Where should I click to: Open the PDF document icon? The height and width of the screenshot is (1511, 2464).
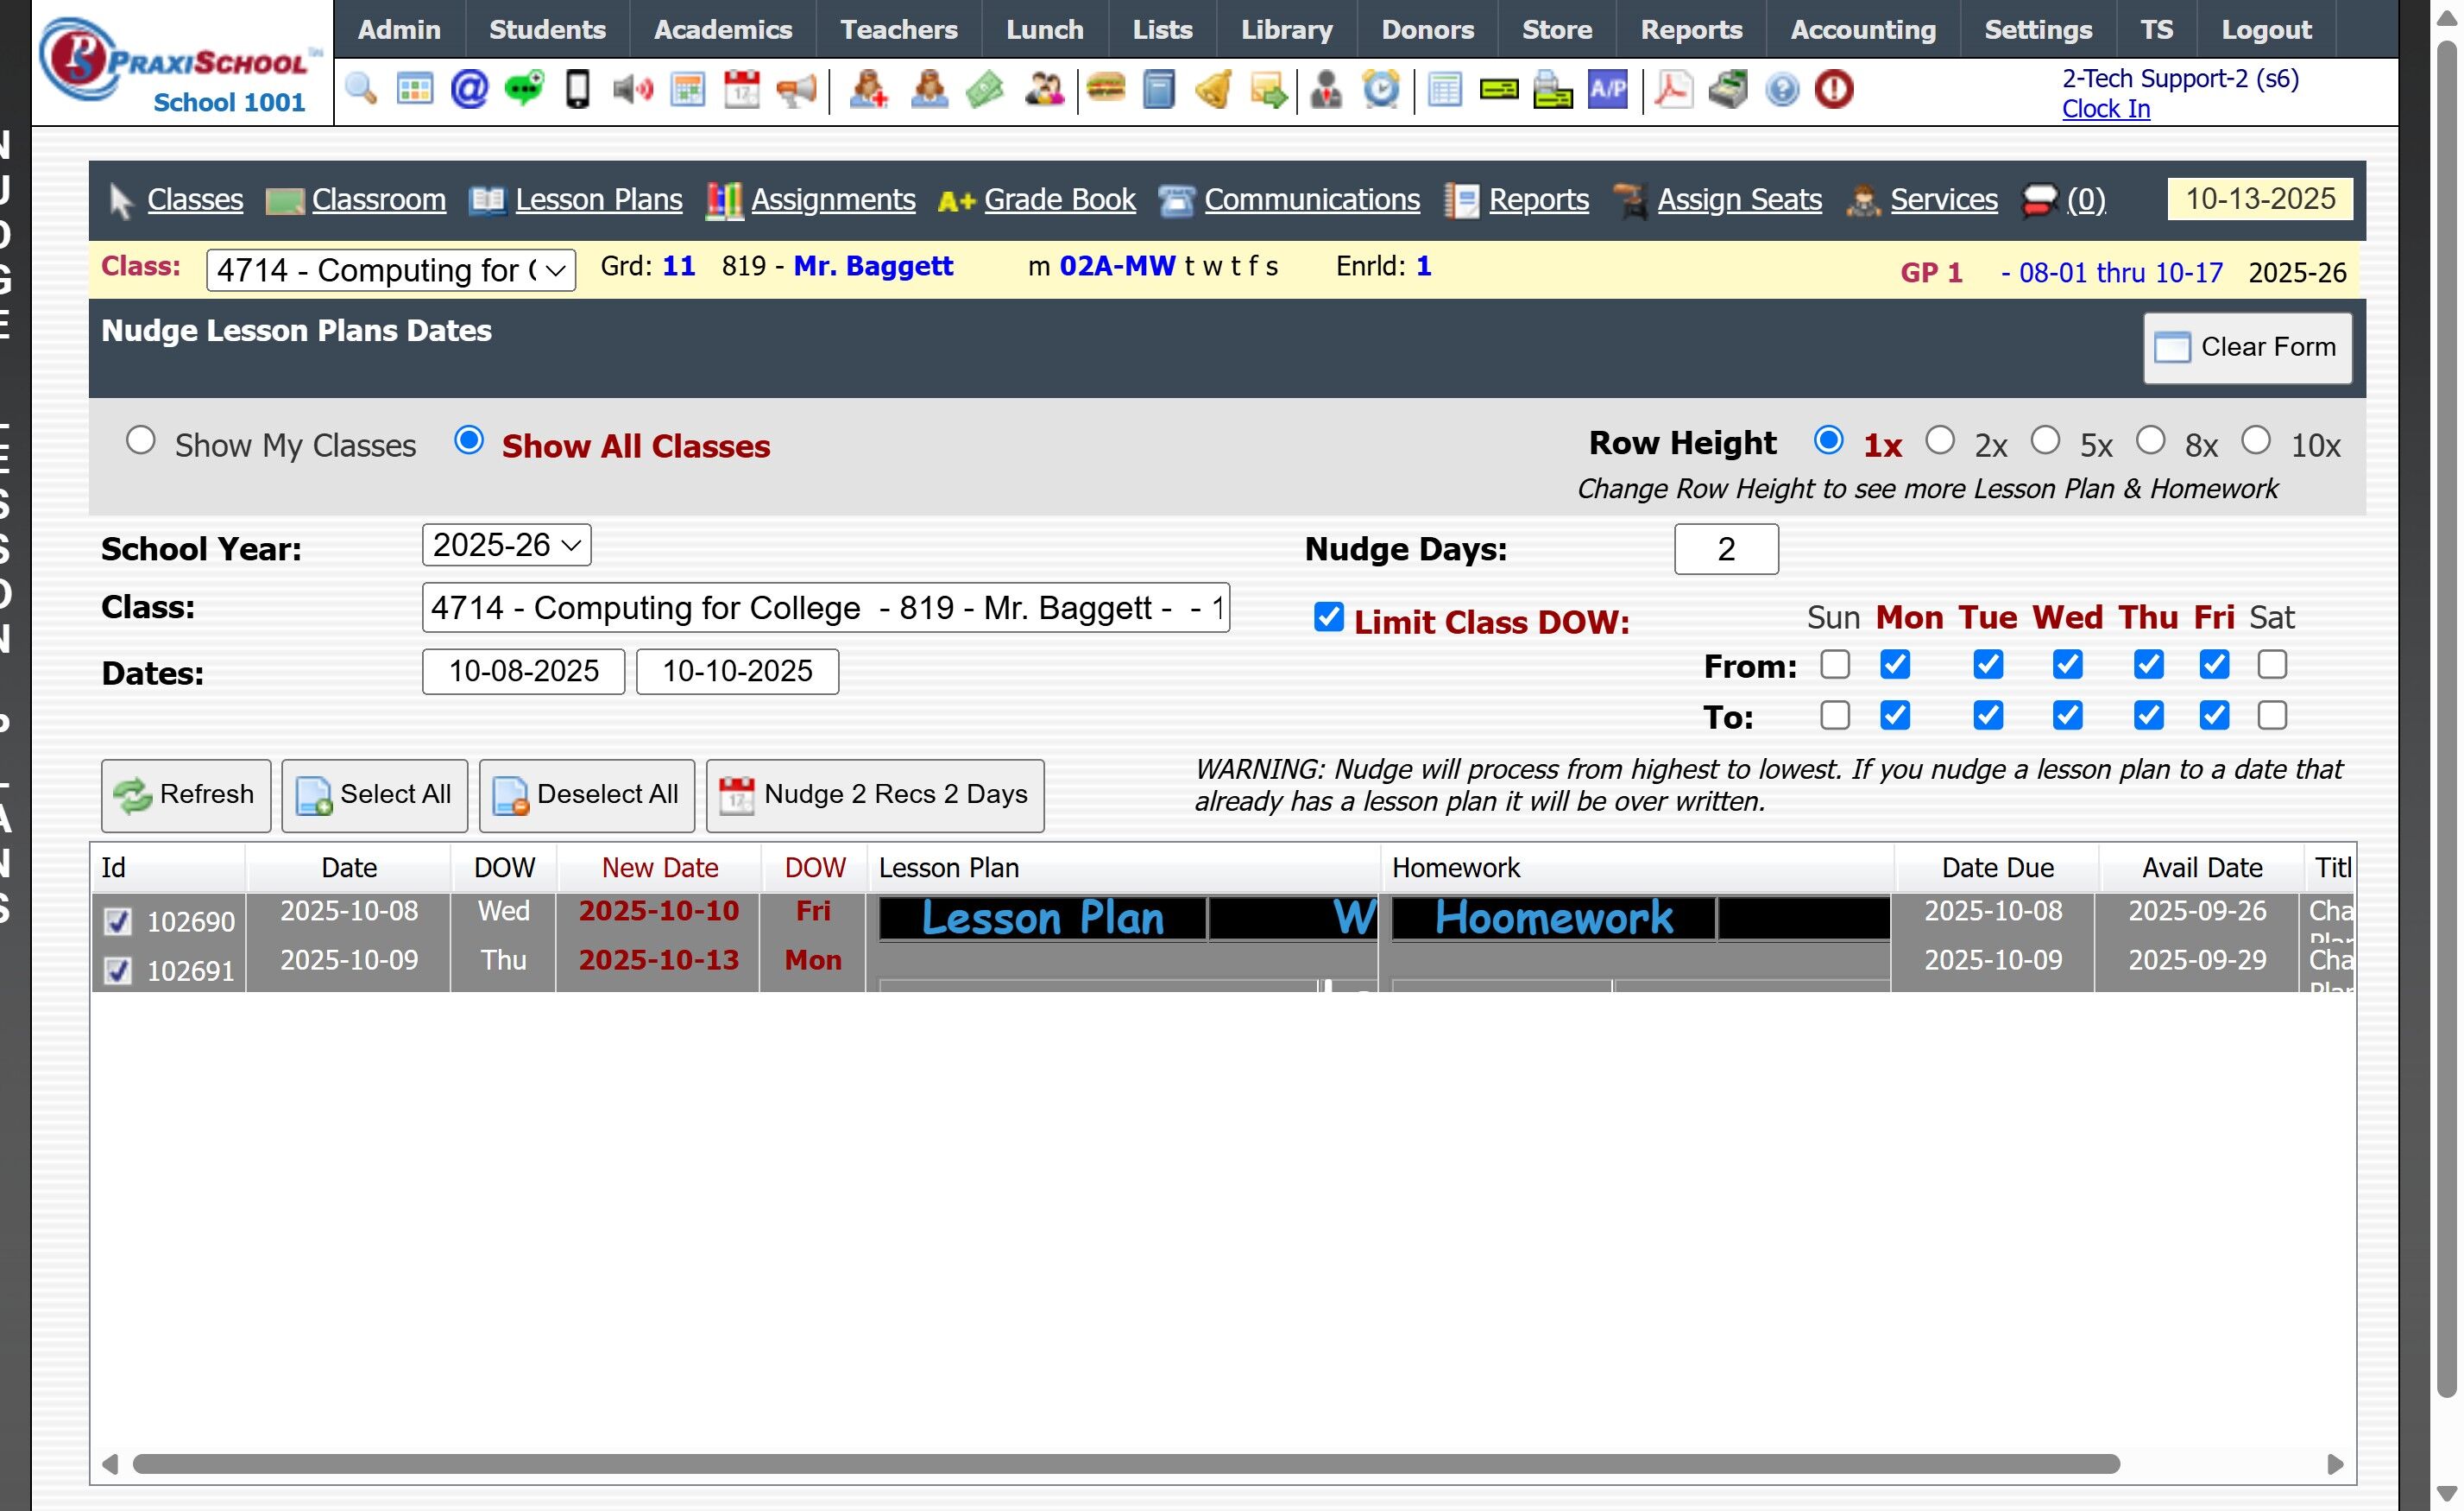tap(1673, 90)
